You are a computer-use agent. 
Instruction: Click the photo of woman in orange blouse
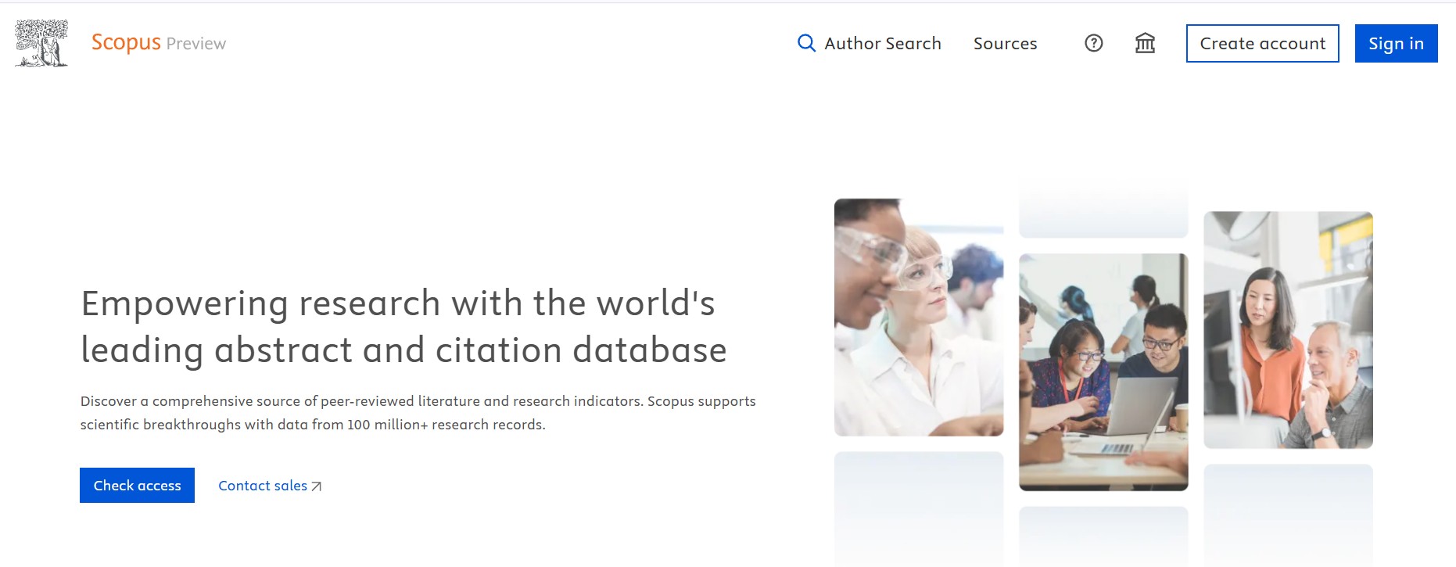[1287, 329]
